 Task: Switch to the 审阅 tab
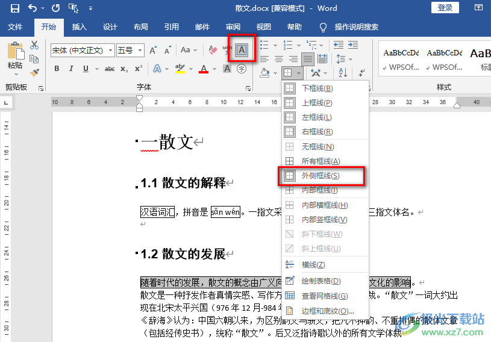tap(233, 27)
